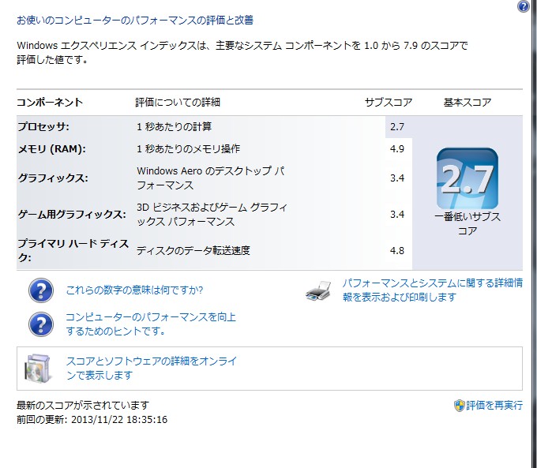Open パフォーマンスとシステムに関する詳細情報を表示および印刷します link
Viewport: 537px width, 468px height.
click(x=433, y=290)
